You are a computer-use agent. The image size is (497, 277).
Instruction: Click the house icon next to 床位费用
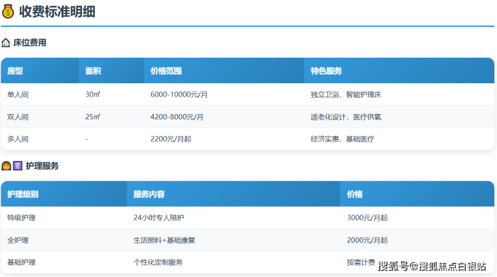click(6, 43)
